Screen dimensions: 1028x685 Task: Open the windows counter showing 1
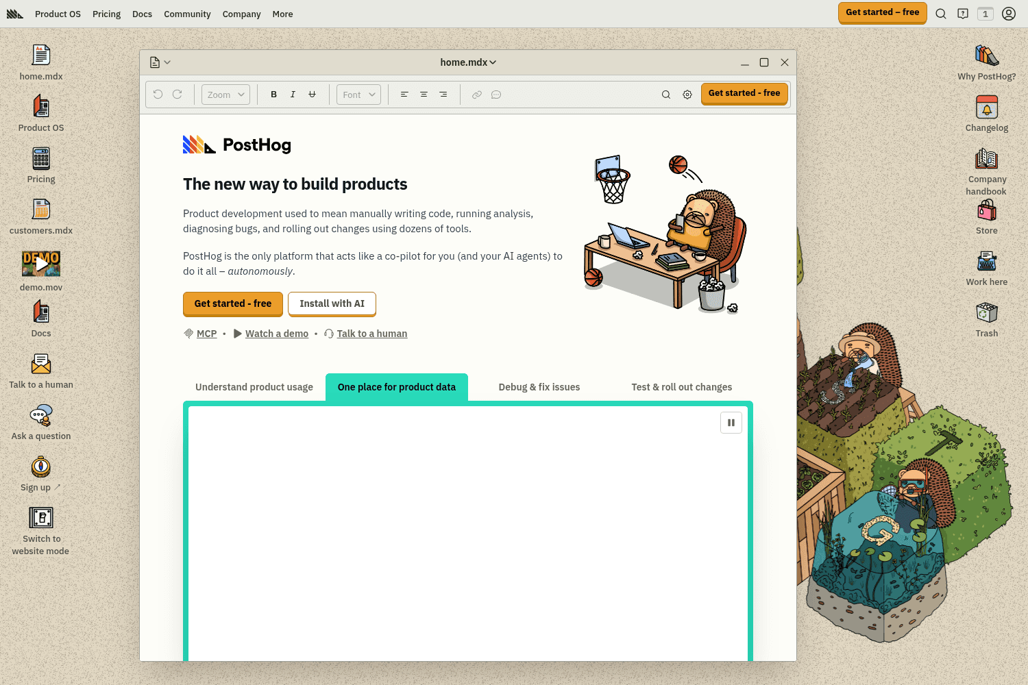pos(986,14)
